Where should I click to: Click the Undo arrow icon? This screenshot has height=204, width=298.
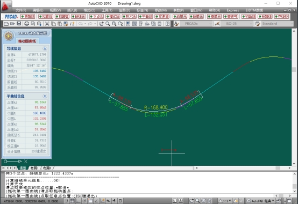pyautogui.click(x=80, y=24)
